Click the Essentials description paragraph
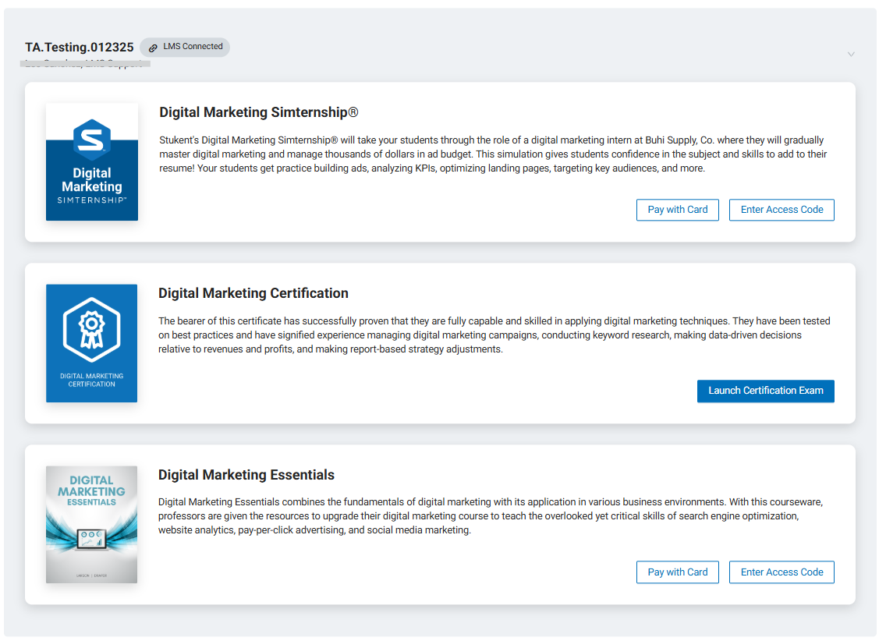 click(491, 516)
